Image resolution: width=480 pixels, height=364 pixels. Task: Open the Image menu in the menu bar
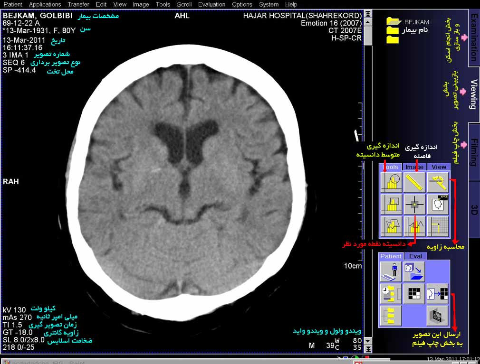[x=141, y=4]
